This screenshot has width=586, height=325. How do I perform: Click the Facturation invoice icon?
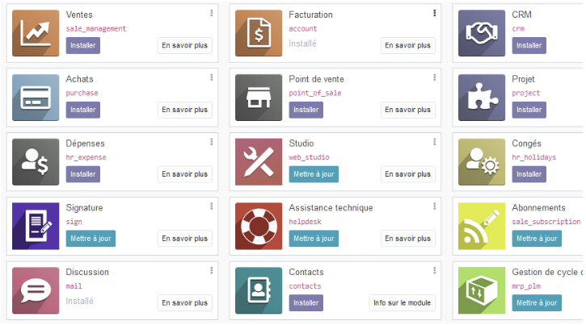click(259, 33)
